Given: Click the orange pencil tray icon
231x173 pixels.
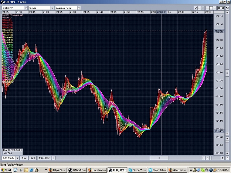Looking at the screenshot, I should pos(215,170).
